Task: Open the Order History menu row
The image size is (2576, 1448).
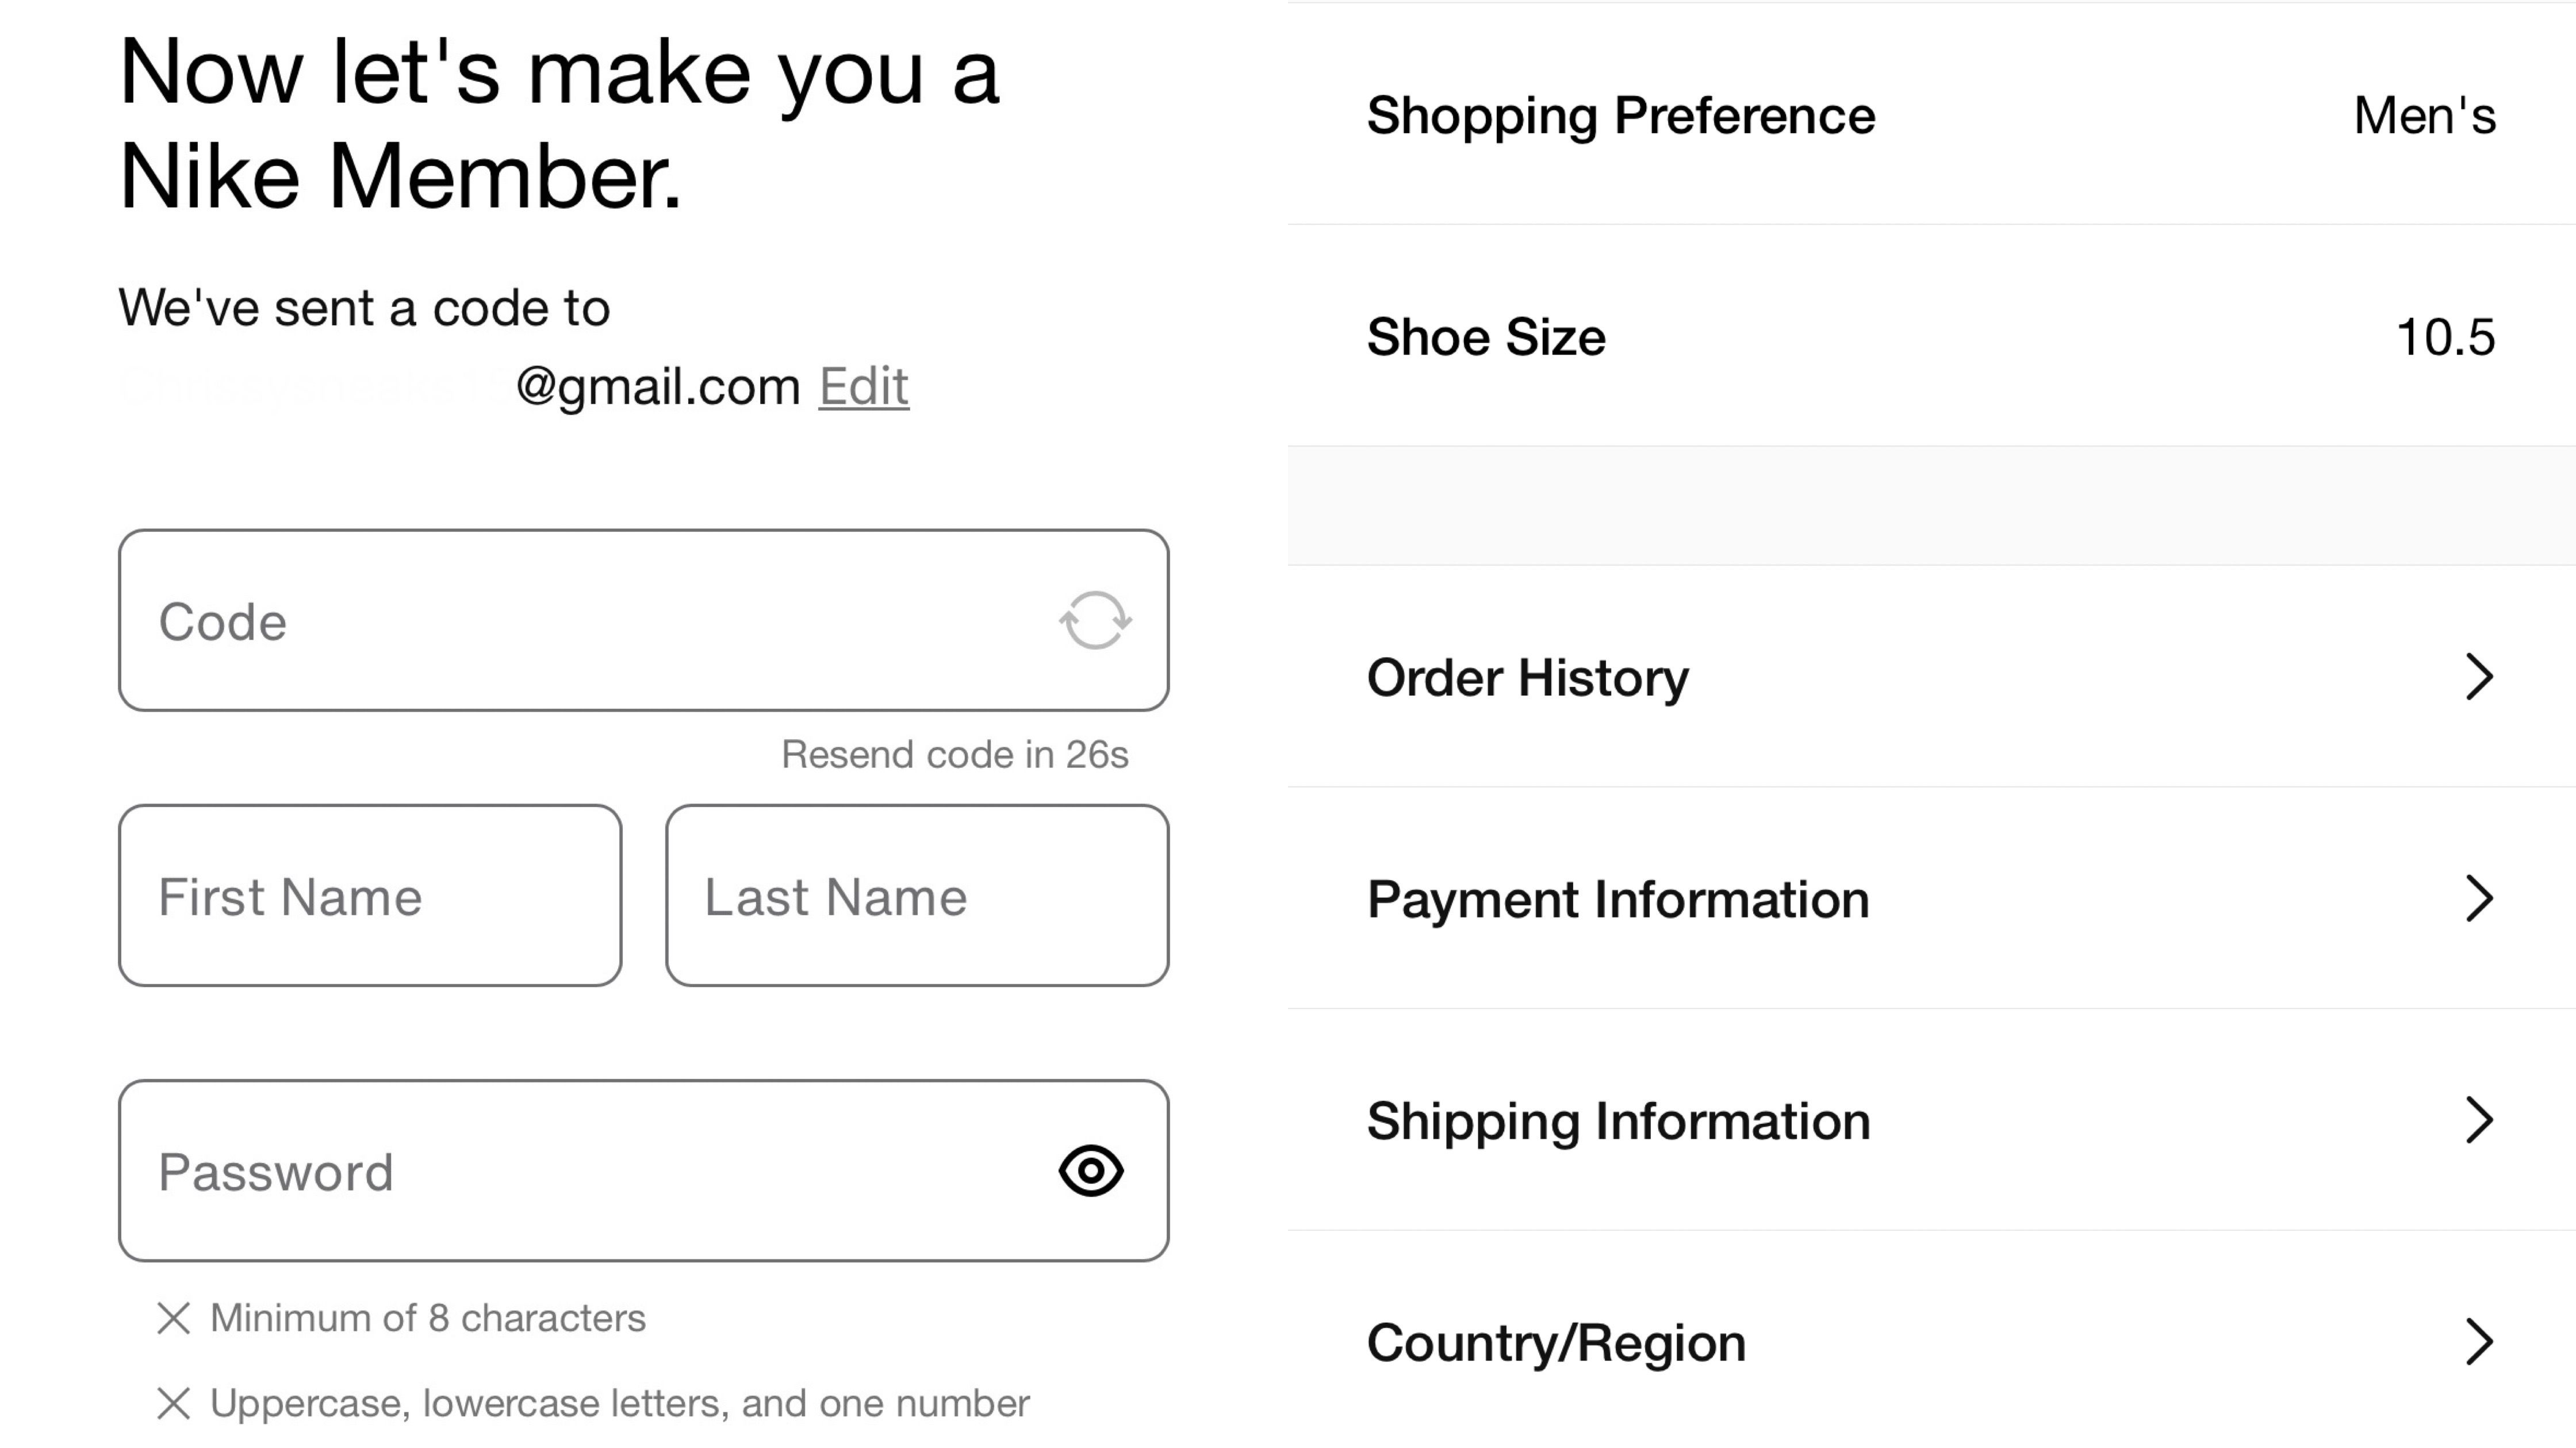Action: pyautogui.click(x=1527, y=678)
